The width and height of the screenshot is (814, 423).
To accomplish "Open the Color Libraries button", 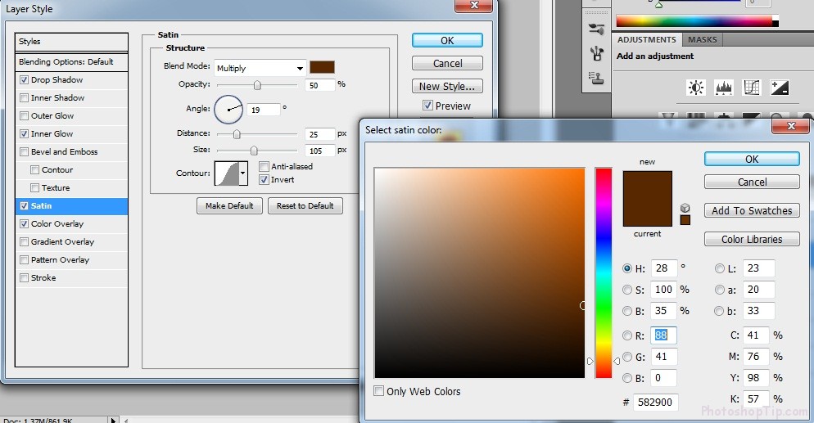I will (752, 239).
